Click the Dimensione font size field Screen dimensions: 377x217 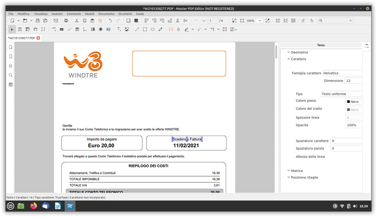[353, 81]
